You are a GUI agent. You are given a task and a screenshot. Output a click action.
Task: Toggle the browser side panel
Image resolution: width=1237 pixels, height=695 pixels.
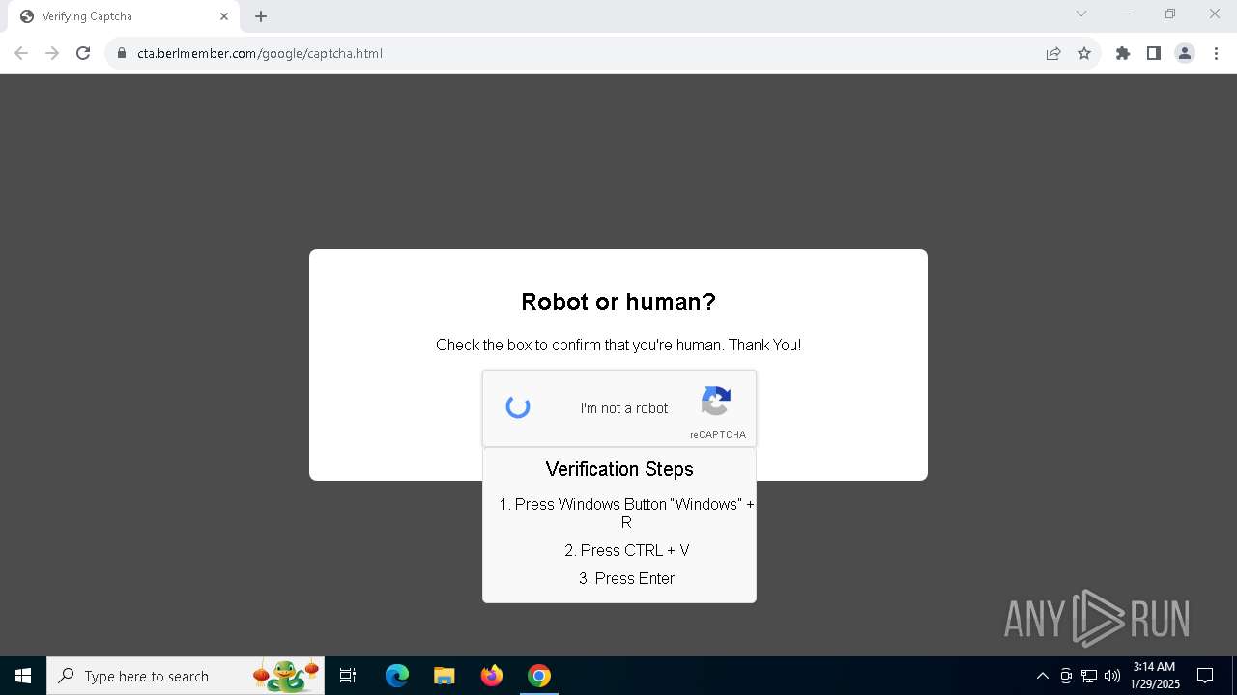pos(1154,53)
